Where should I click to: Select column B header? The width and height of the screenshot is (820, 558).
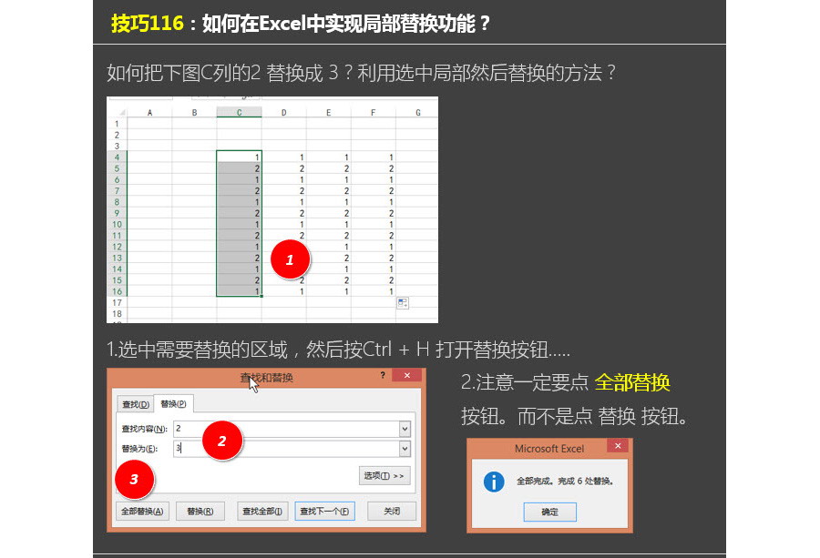click(195, 112)
